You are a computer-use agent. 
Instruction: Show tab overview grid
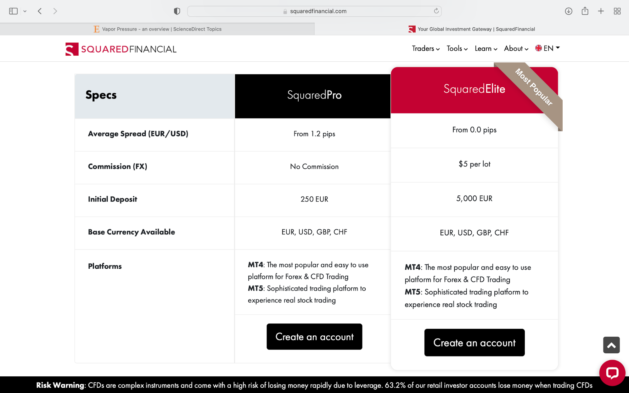[x=617, y=11]
